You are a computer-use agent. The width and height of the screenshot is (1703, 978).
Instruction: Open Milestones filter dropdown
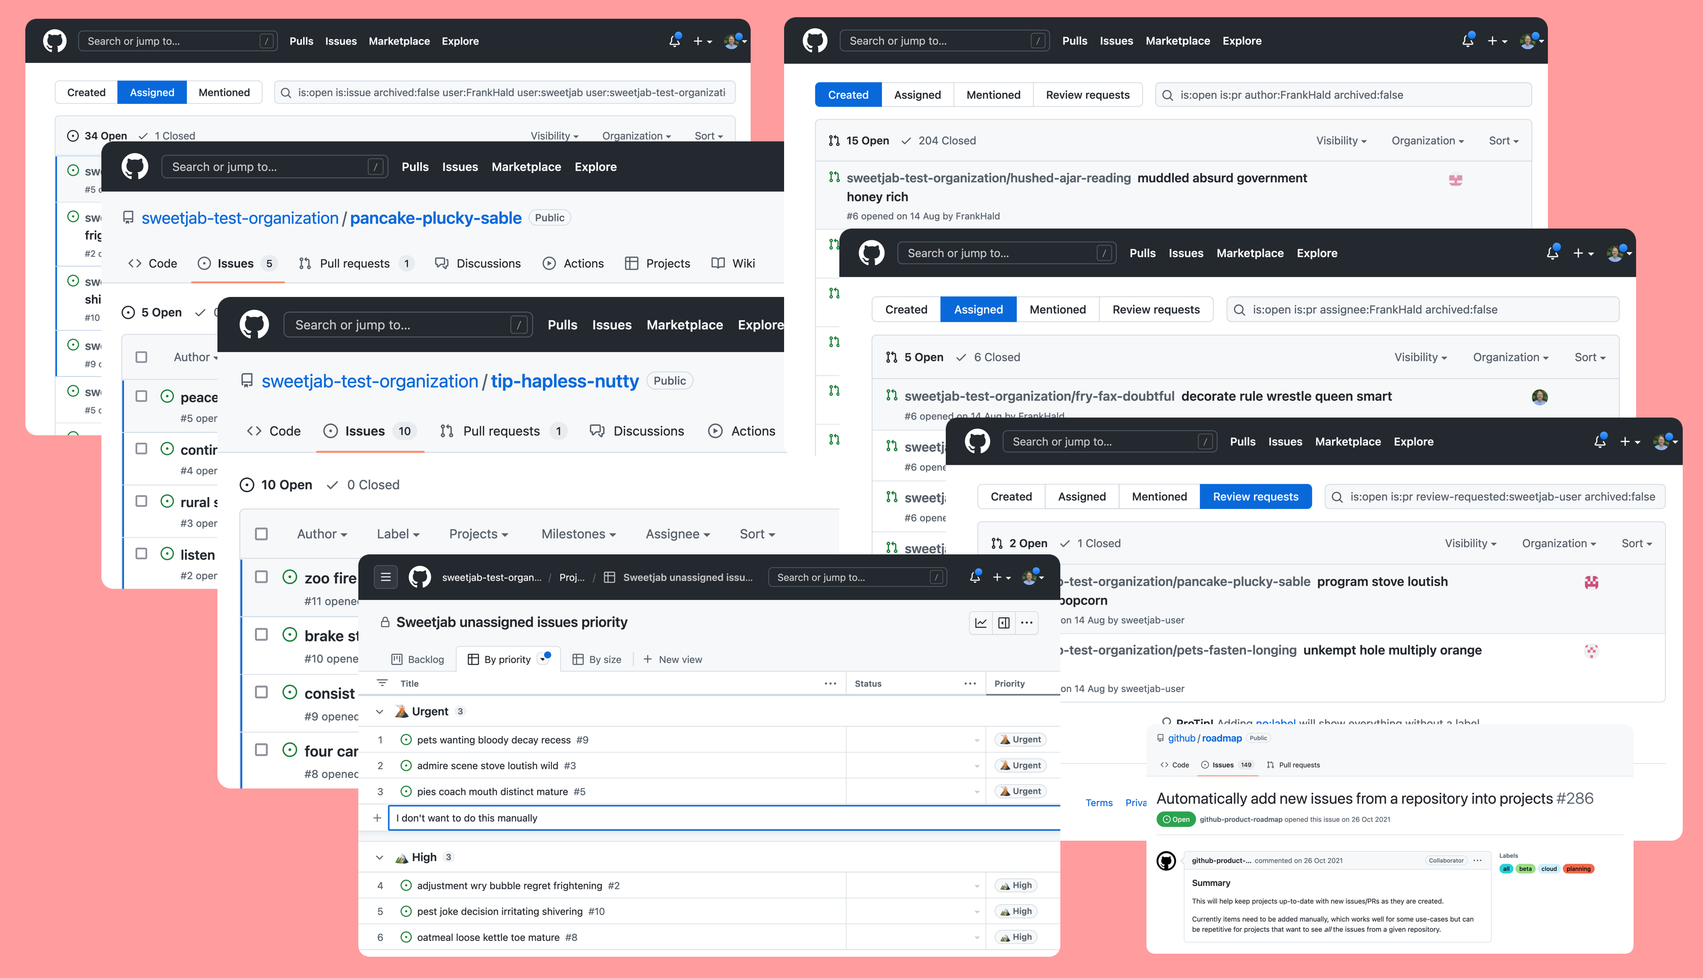click(578, 534)
